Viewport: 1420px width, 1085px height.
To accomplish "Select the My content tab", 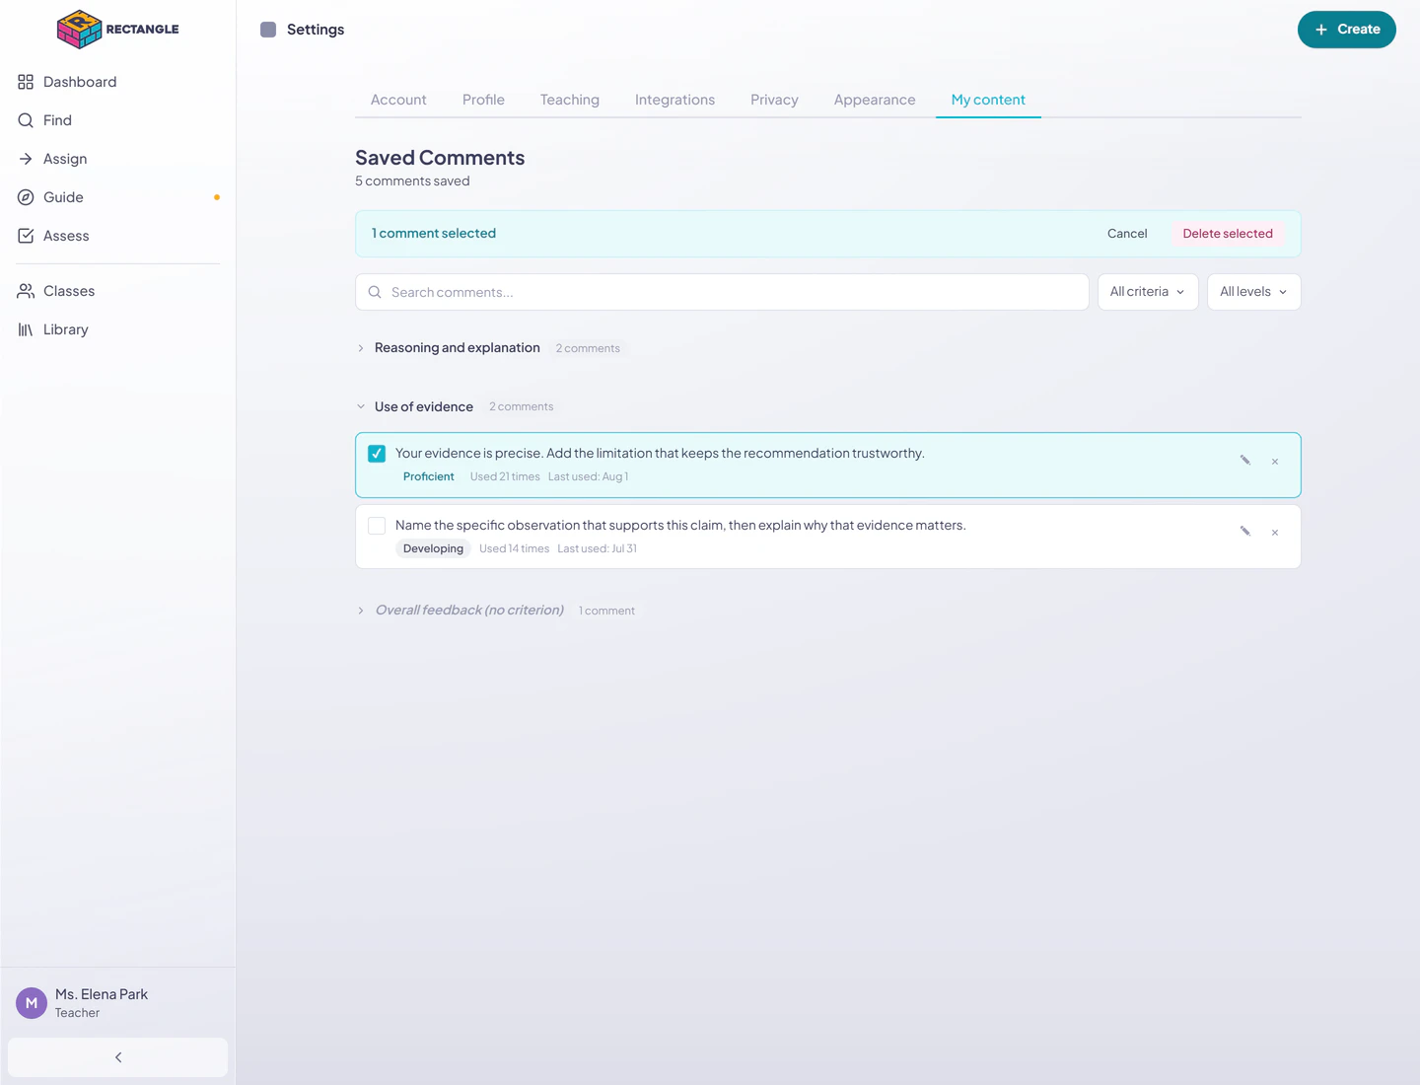I will pyautogui.click(x=988, y=100).
